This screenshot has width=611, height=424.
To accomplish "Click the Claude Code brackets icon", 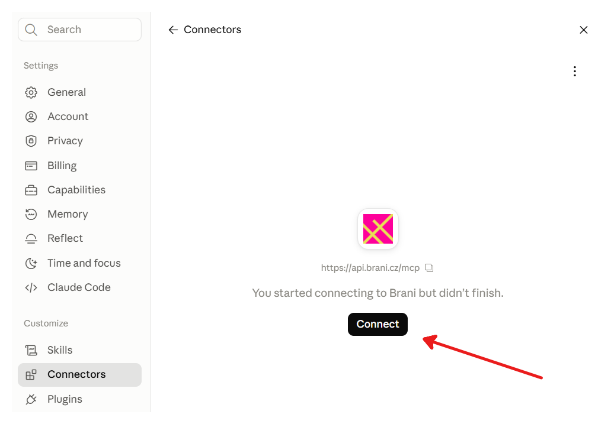I will [x=31, y=287].
